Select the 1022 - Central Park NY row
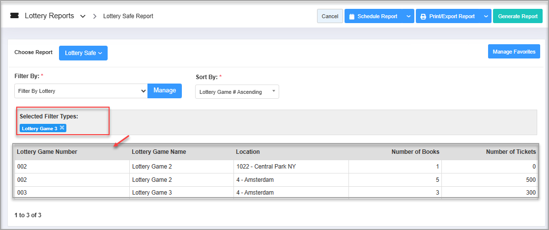The height and width of the screenshot is (230, 549). pos(265,167)
